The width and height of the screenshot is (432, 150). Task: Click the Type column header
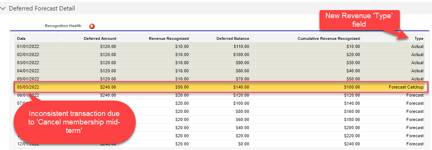(x=419, y=39)
